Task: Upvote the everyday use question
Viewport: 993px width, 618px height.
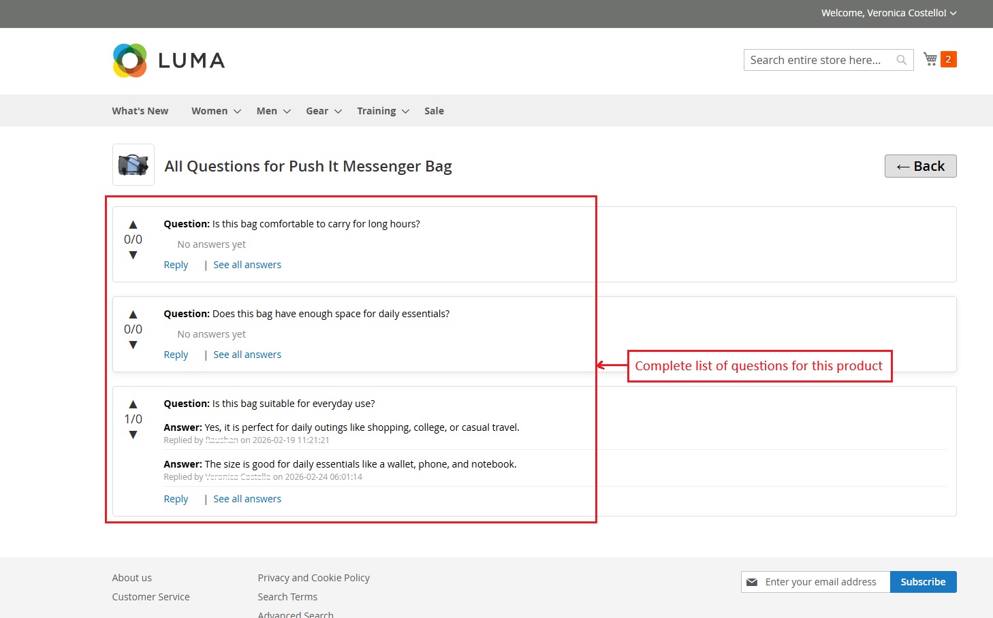Action: 133,404
